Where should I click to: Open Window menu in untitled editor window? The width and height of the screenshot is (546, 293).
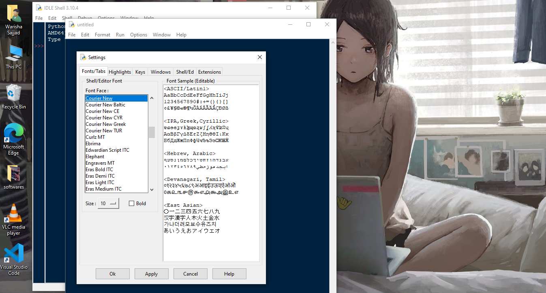pyautogui.click(x=162, y=35)
